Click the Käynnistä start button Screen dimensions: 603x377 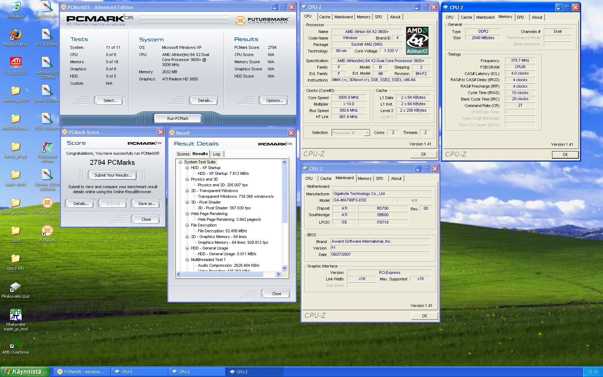[25, 372]
